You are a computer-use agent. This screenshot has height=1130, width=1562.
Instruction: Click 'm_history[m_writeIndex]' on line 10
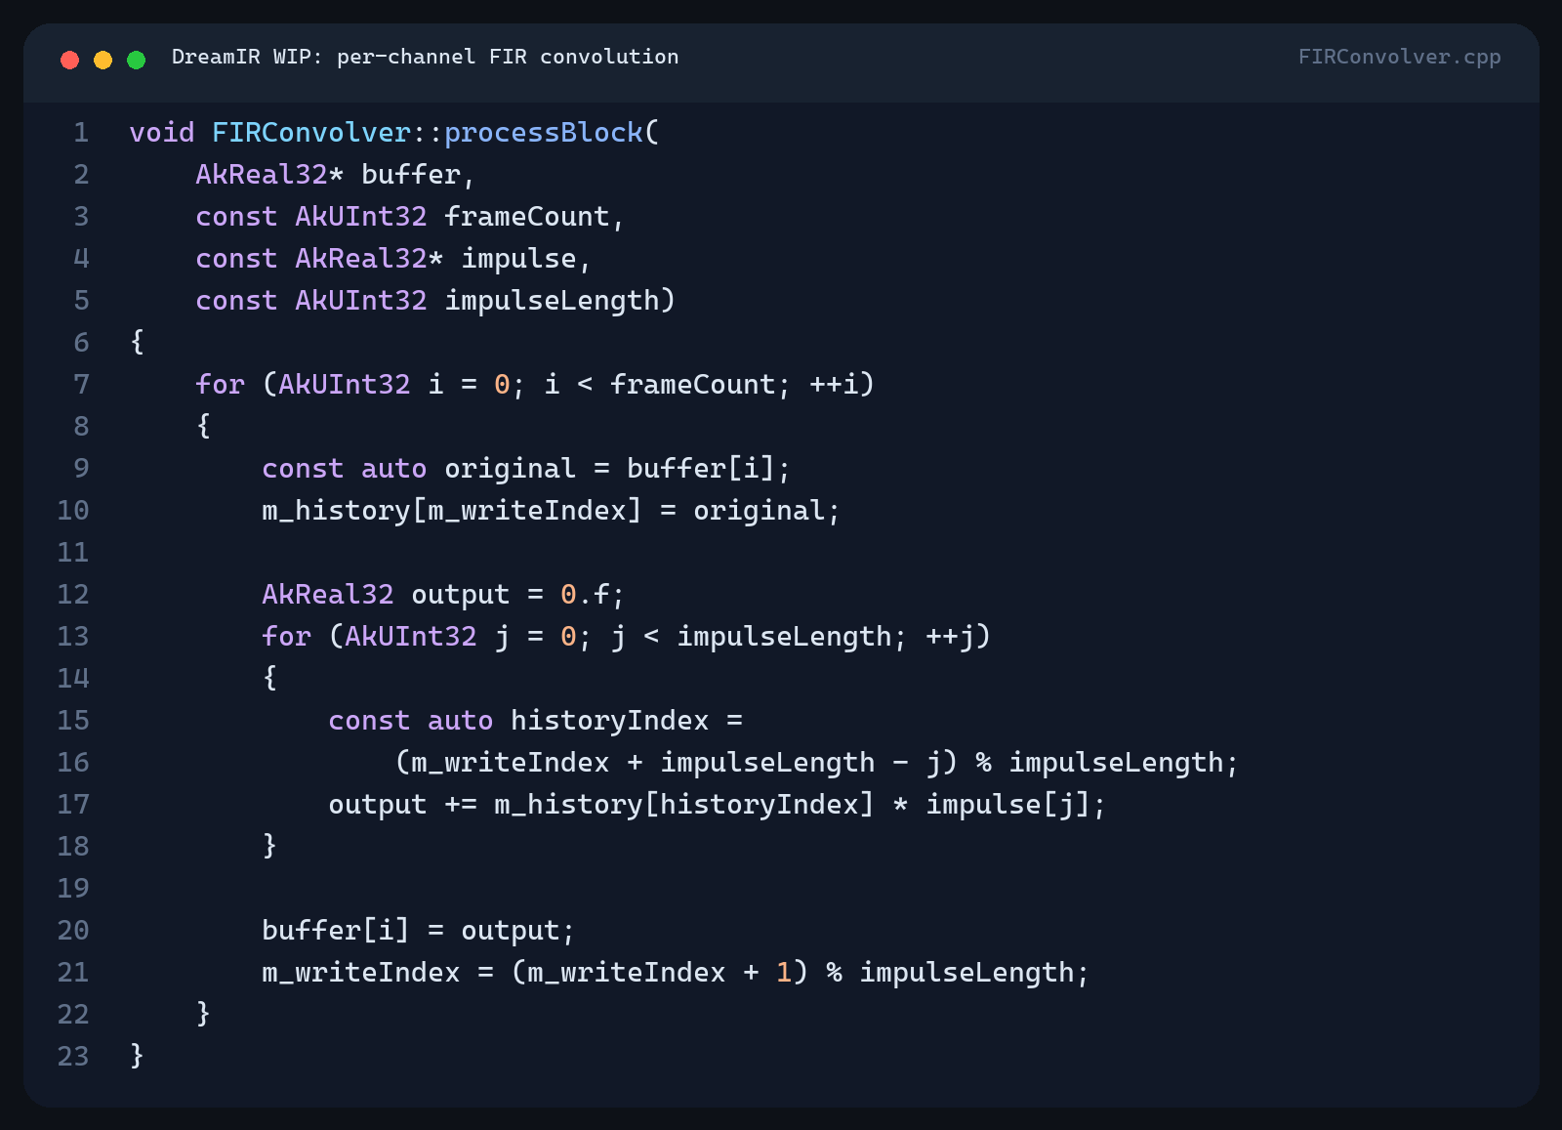point(452,510)
